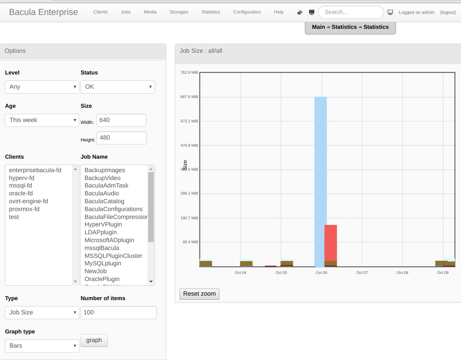
Task: Select oracle-fd in Clients list
Action: (39, 193)
